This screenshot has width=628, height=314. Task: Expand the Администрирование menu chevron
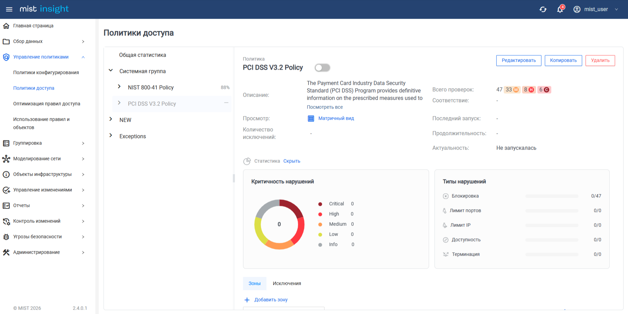click(x=83, y=252)
